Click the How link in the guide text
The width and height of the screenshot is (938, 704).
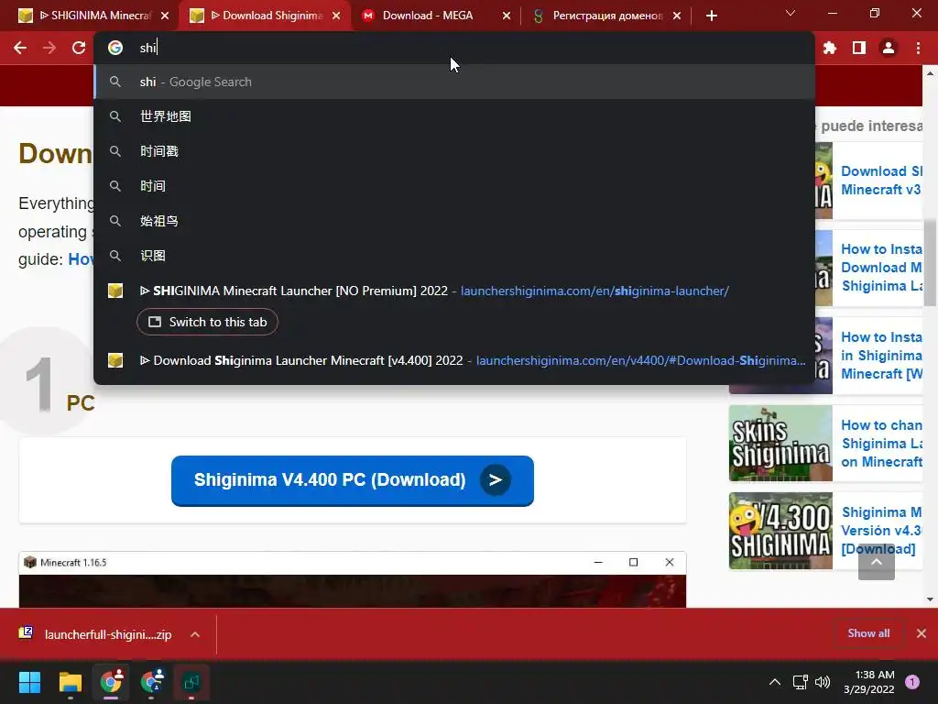pyautogui.click(x=81, y=259)
